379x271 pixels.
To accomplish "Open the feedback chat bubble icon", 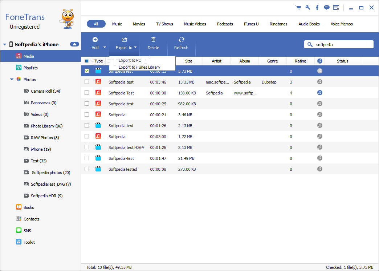I will click(x=327, y=8).
